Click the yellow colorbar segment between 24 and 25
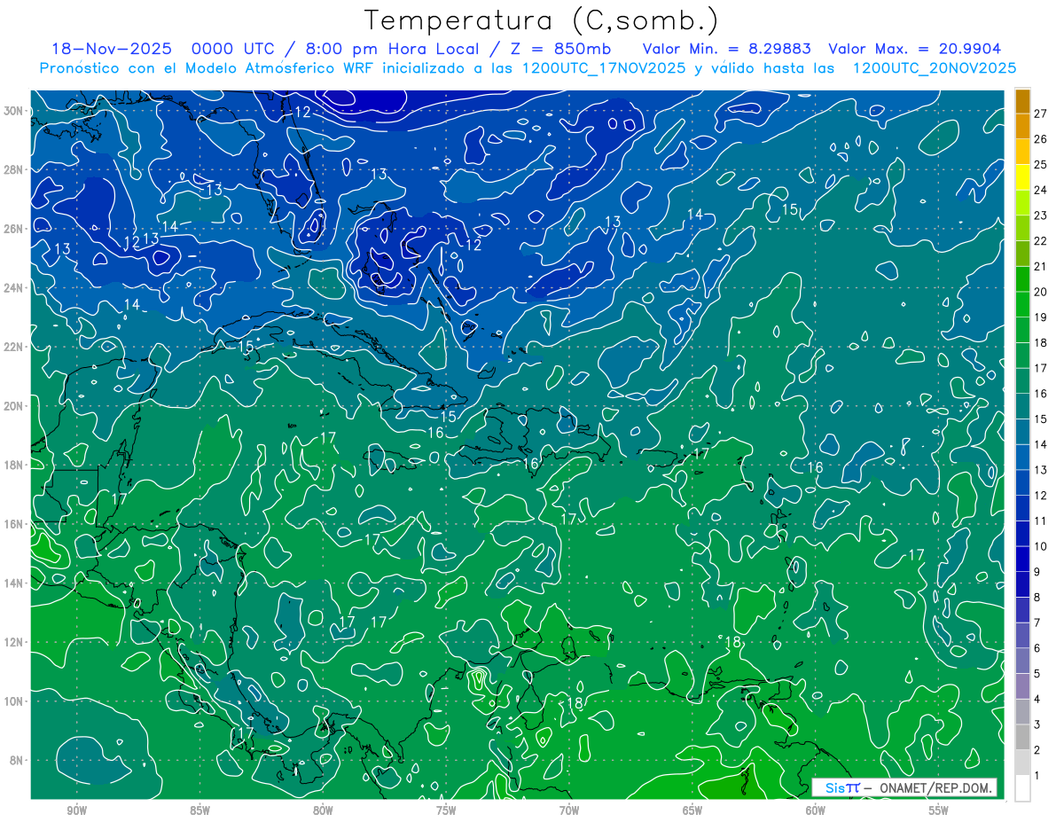 [x=1023, y=177]
